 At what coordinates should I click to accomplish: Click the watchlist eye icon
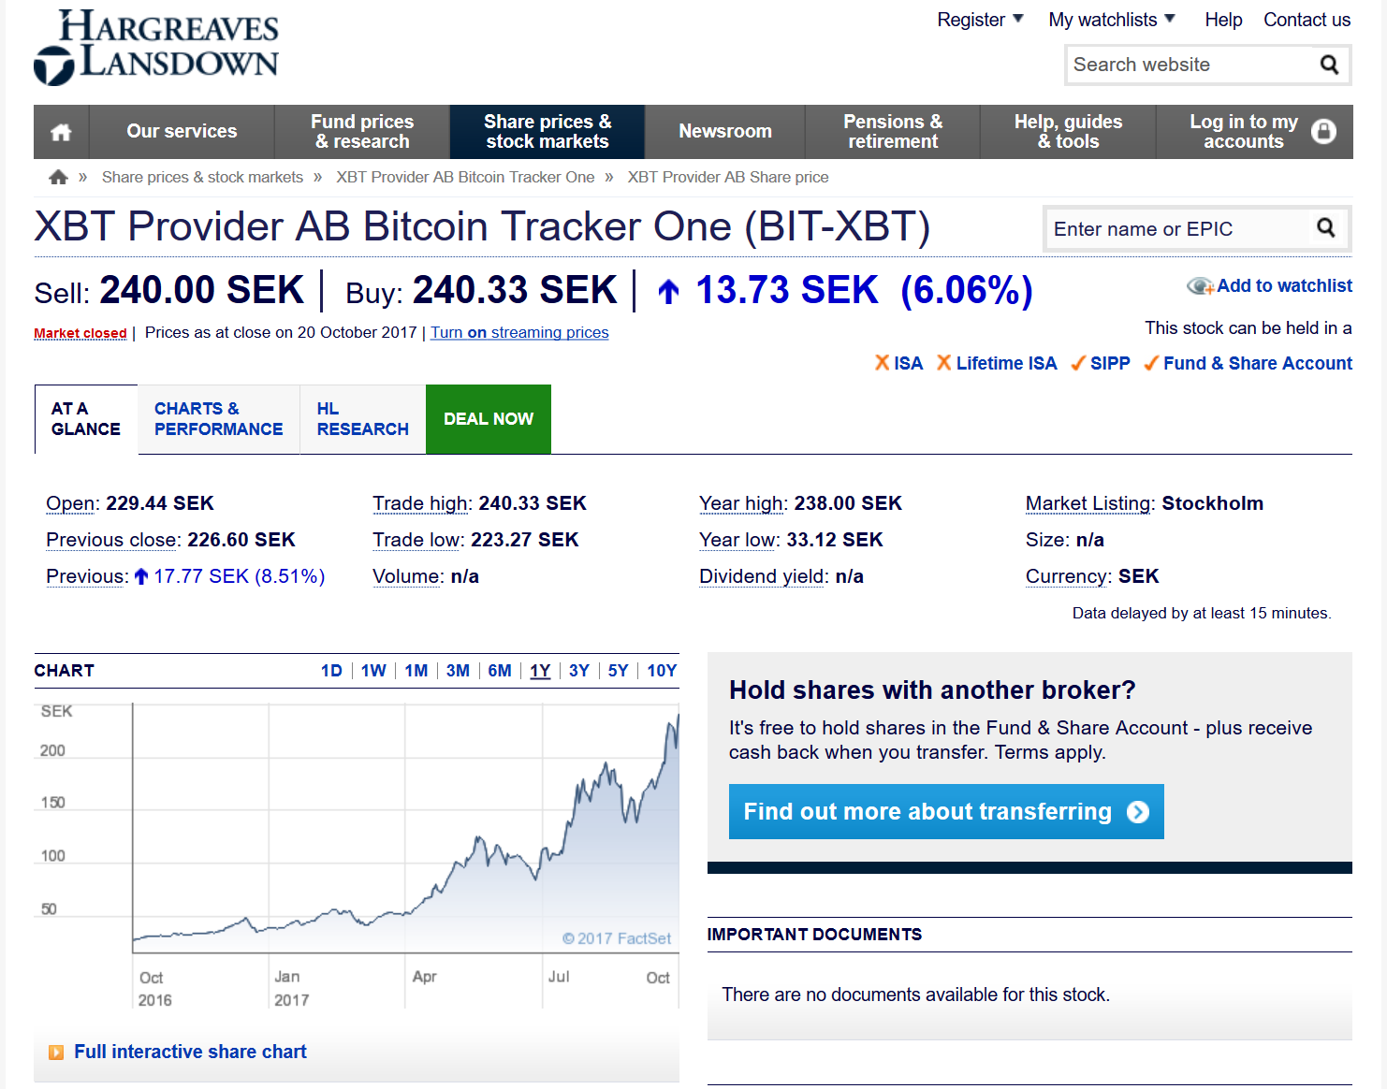[1200, 286]
